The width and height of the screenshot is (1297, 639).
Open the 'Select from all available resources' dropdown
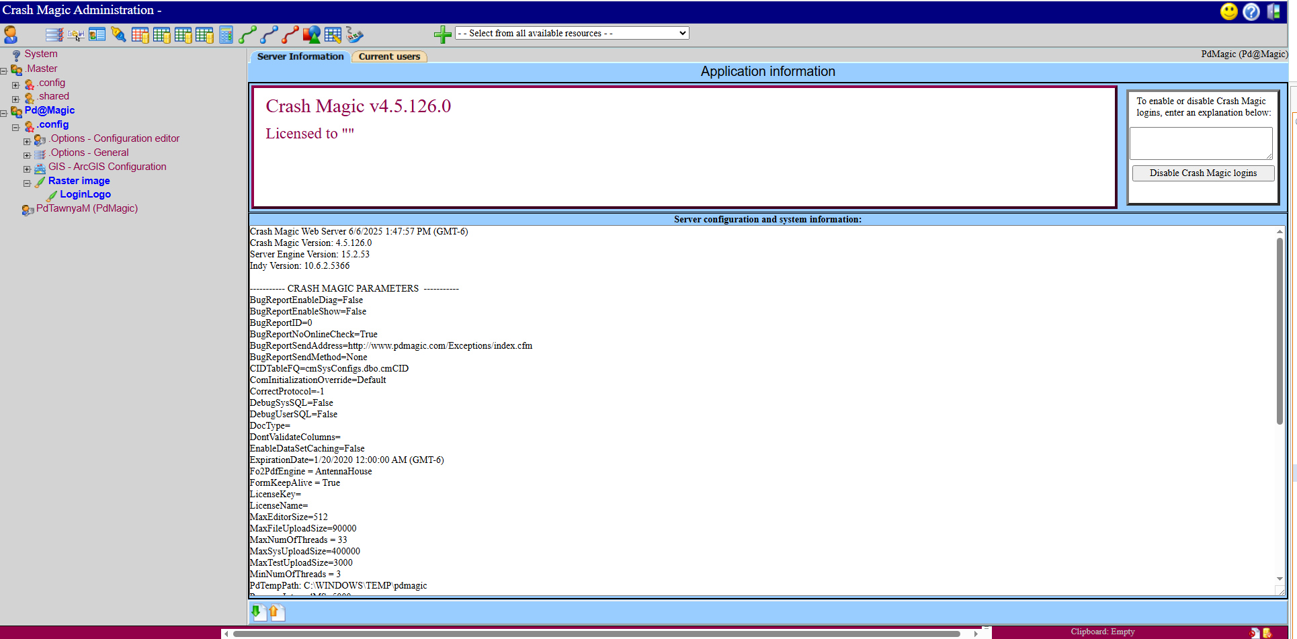click(572, 33)
